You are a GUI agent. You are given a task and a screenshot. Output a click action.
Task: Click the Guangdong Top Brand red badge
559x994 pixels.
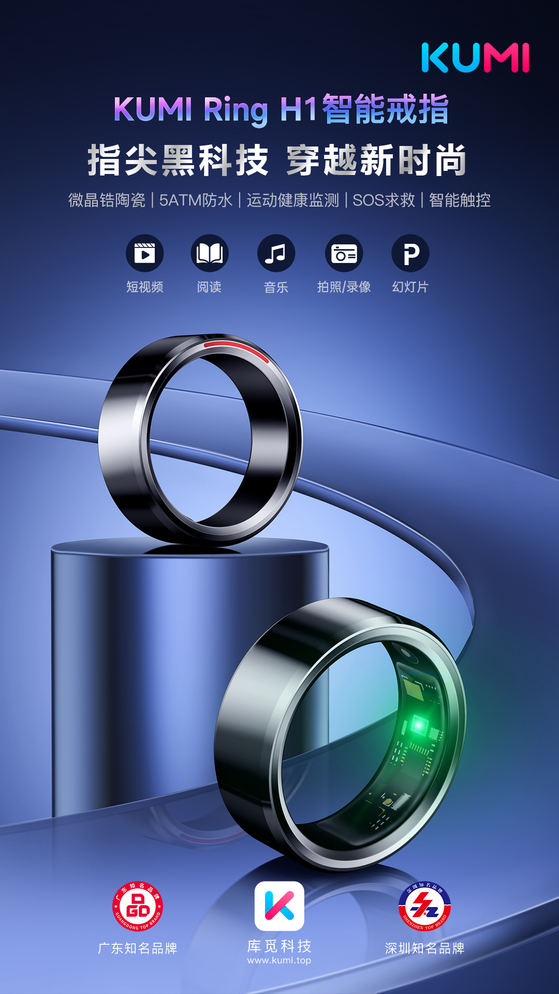138,906
